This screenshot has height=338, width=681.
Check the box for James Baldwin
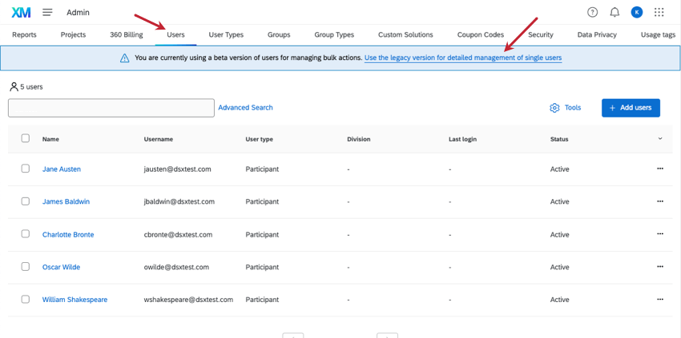(x=25, y=201)
